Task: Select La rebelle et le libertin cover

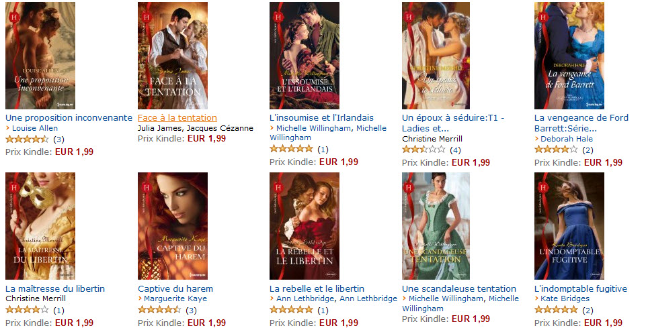Action: pyautogui.click(x=305, y=226)
